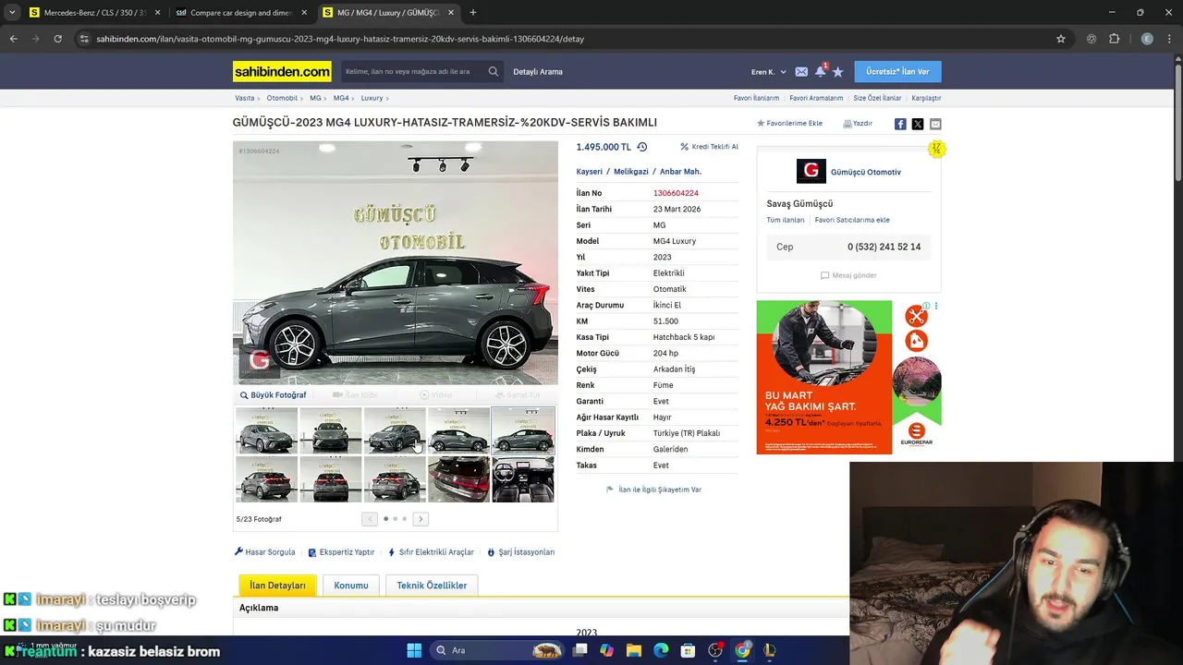
Task: Click the site search input field
Action: tap(411, 71)
